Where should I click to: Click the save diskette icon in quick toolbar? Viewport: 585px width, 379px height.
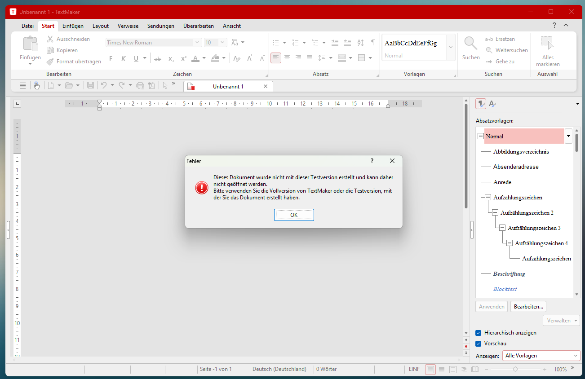point(90,85)
